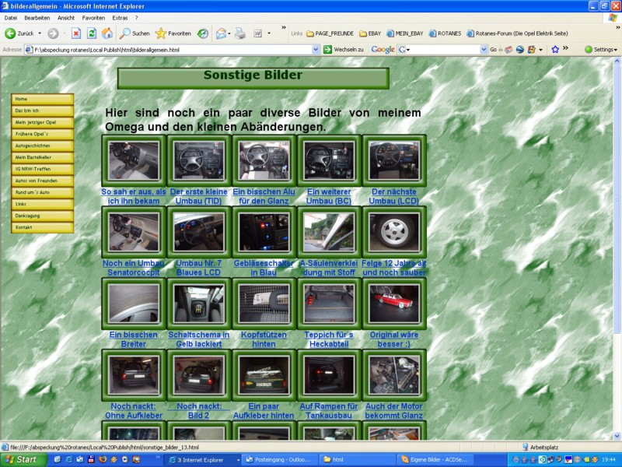
Task: Click the Stop loading icon in toolbar
Action: pos(76,33)
